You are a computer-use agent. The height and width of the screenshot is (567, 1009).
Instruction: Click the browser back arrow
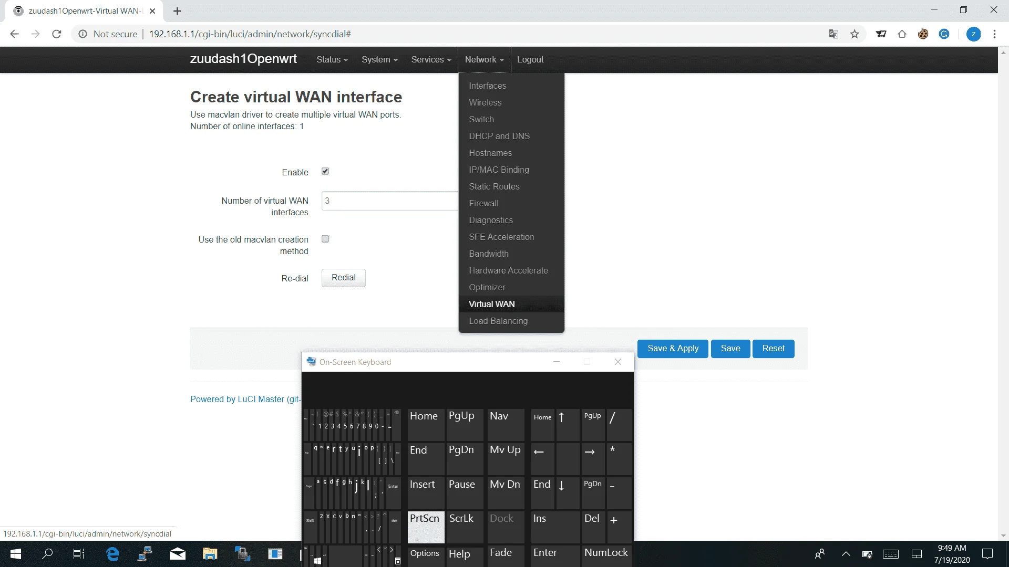point(14,34)
